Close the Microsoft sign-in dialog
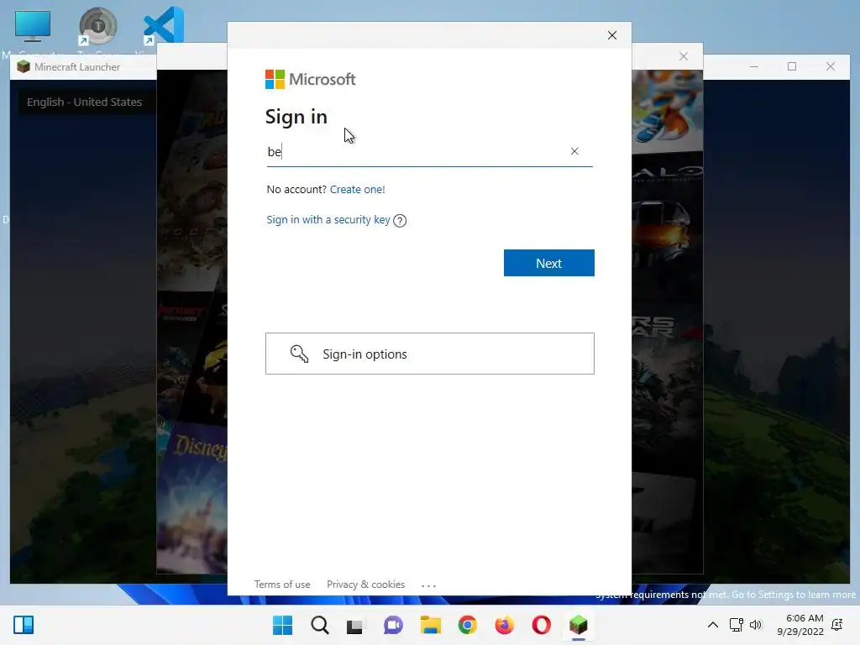 (612, 35)
